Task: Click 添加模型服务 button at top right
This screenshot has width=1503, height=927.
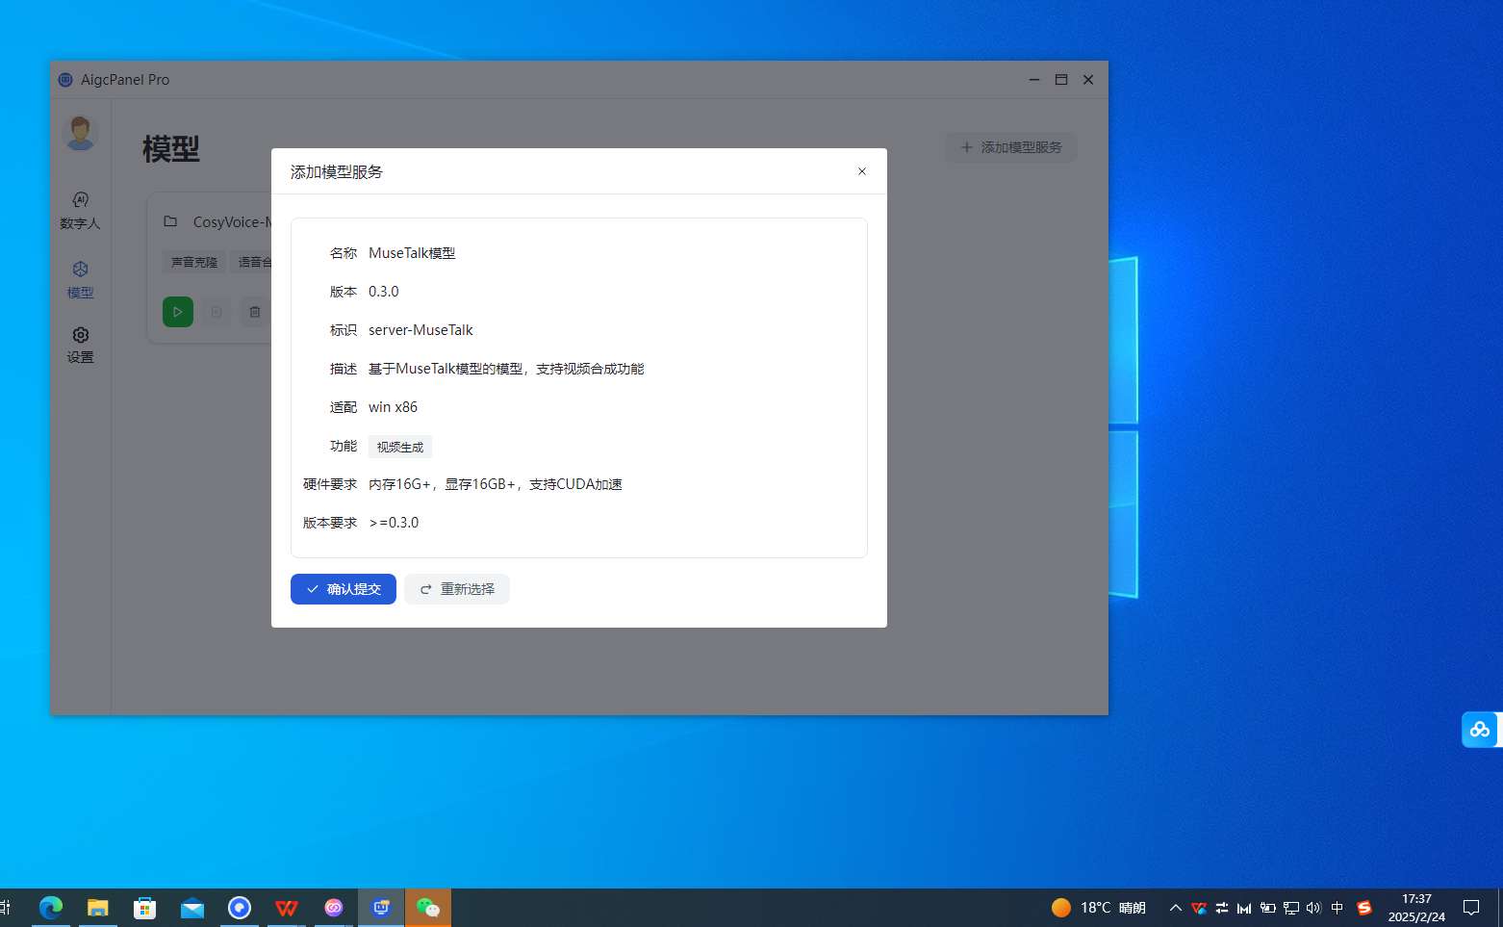Action: 1011,147
